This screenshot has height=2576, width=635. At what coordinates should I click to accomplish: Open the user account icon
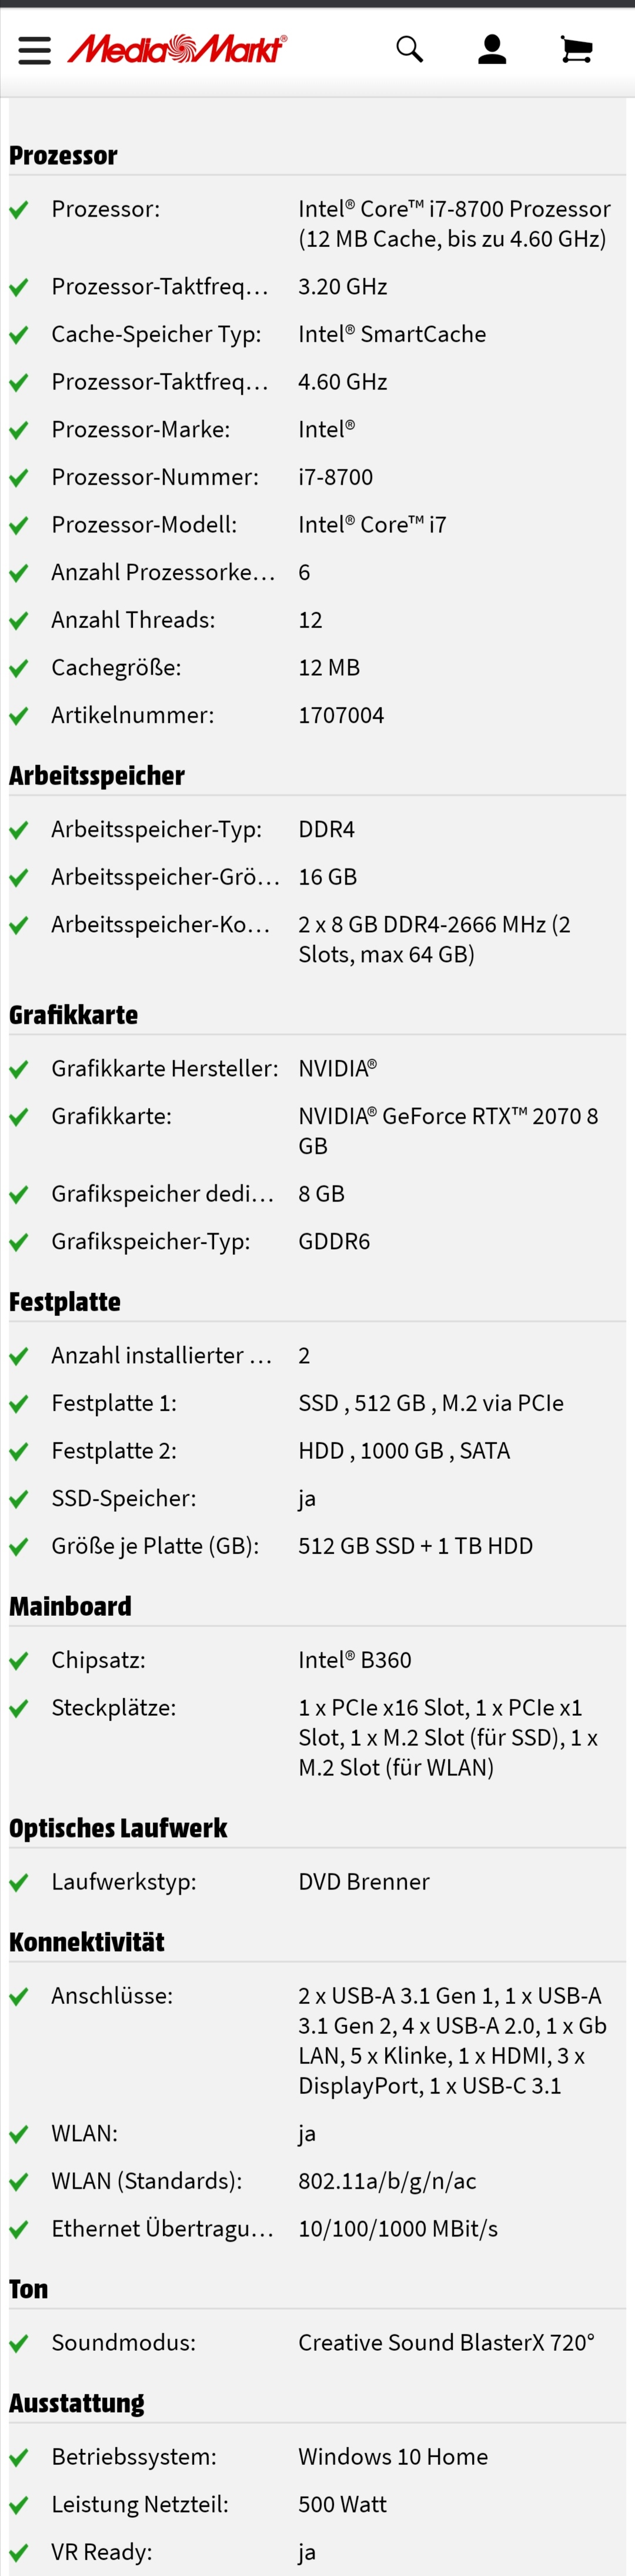[491, 48]
